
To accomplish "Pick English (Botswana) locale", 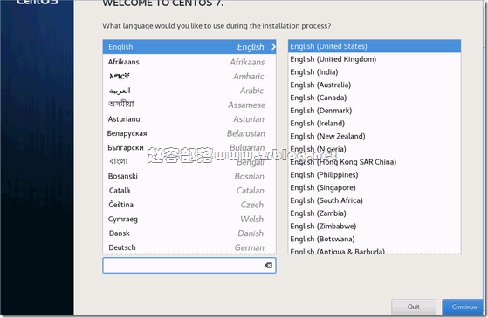I will tap(375, 239).
